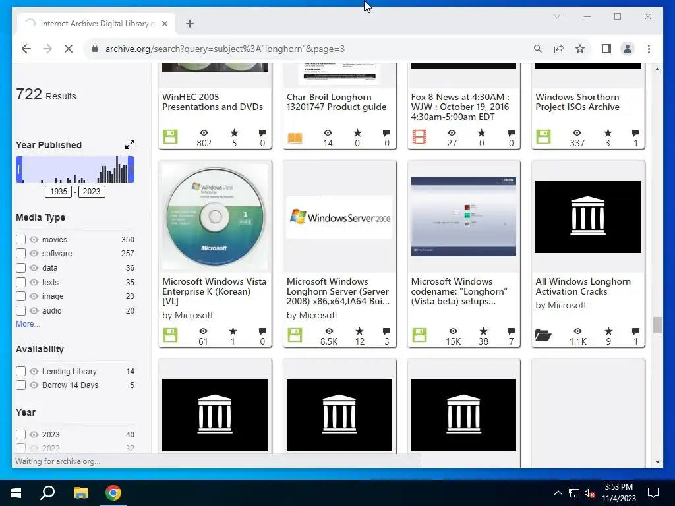Viewport: 675px width, 506px height.
Task: Check the audio media type filter
Action: pos(20,310)
